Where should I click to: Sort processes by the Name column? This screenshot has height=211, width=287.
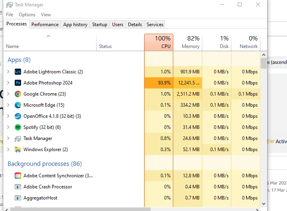click(x=50, y=42)
